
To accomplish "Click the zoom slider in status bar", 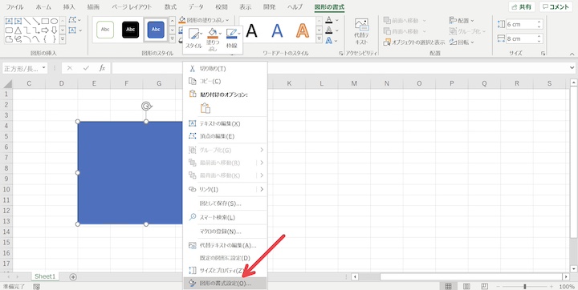I will point(524,286).
